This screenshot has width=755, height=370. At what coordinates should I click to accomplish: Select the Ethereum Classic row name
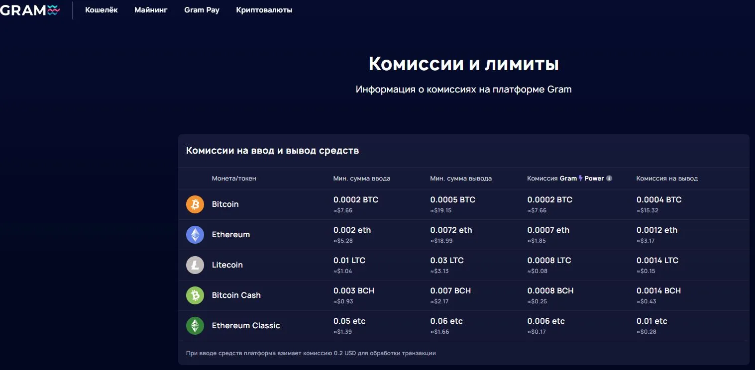click(246, 326)
